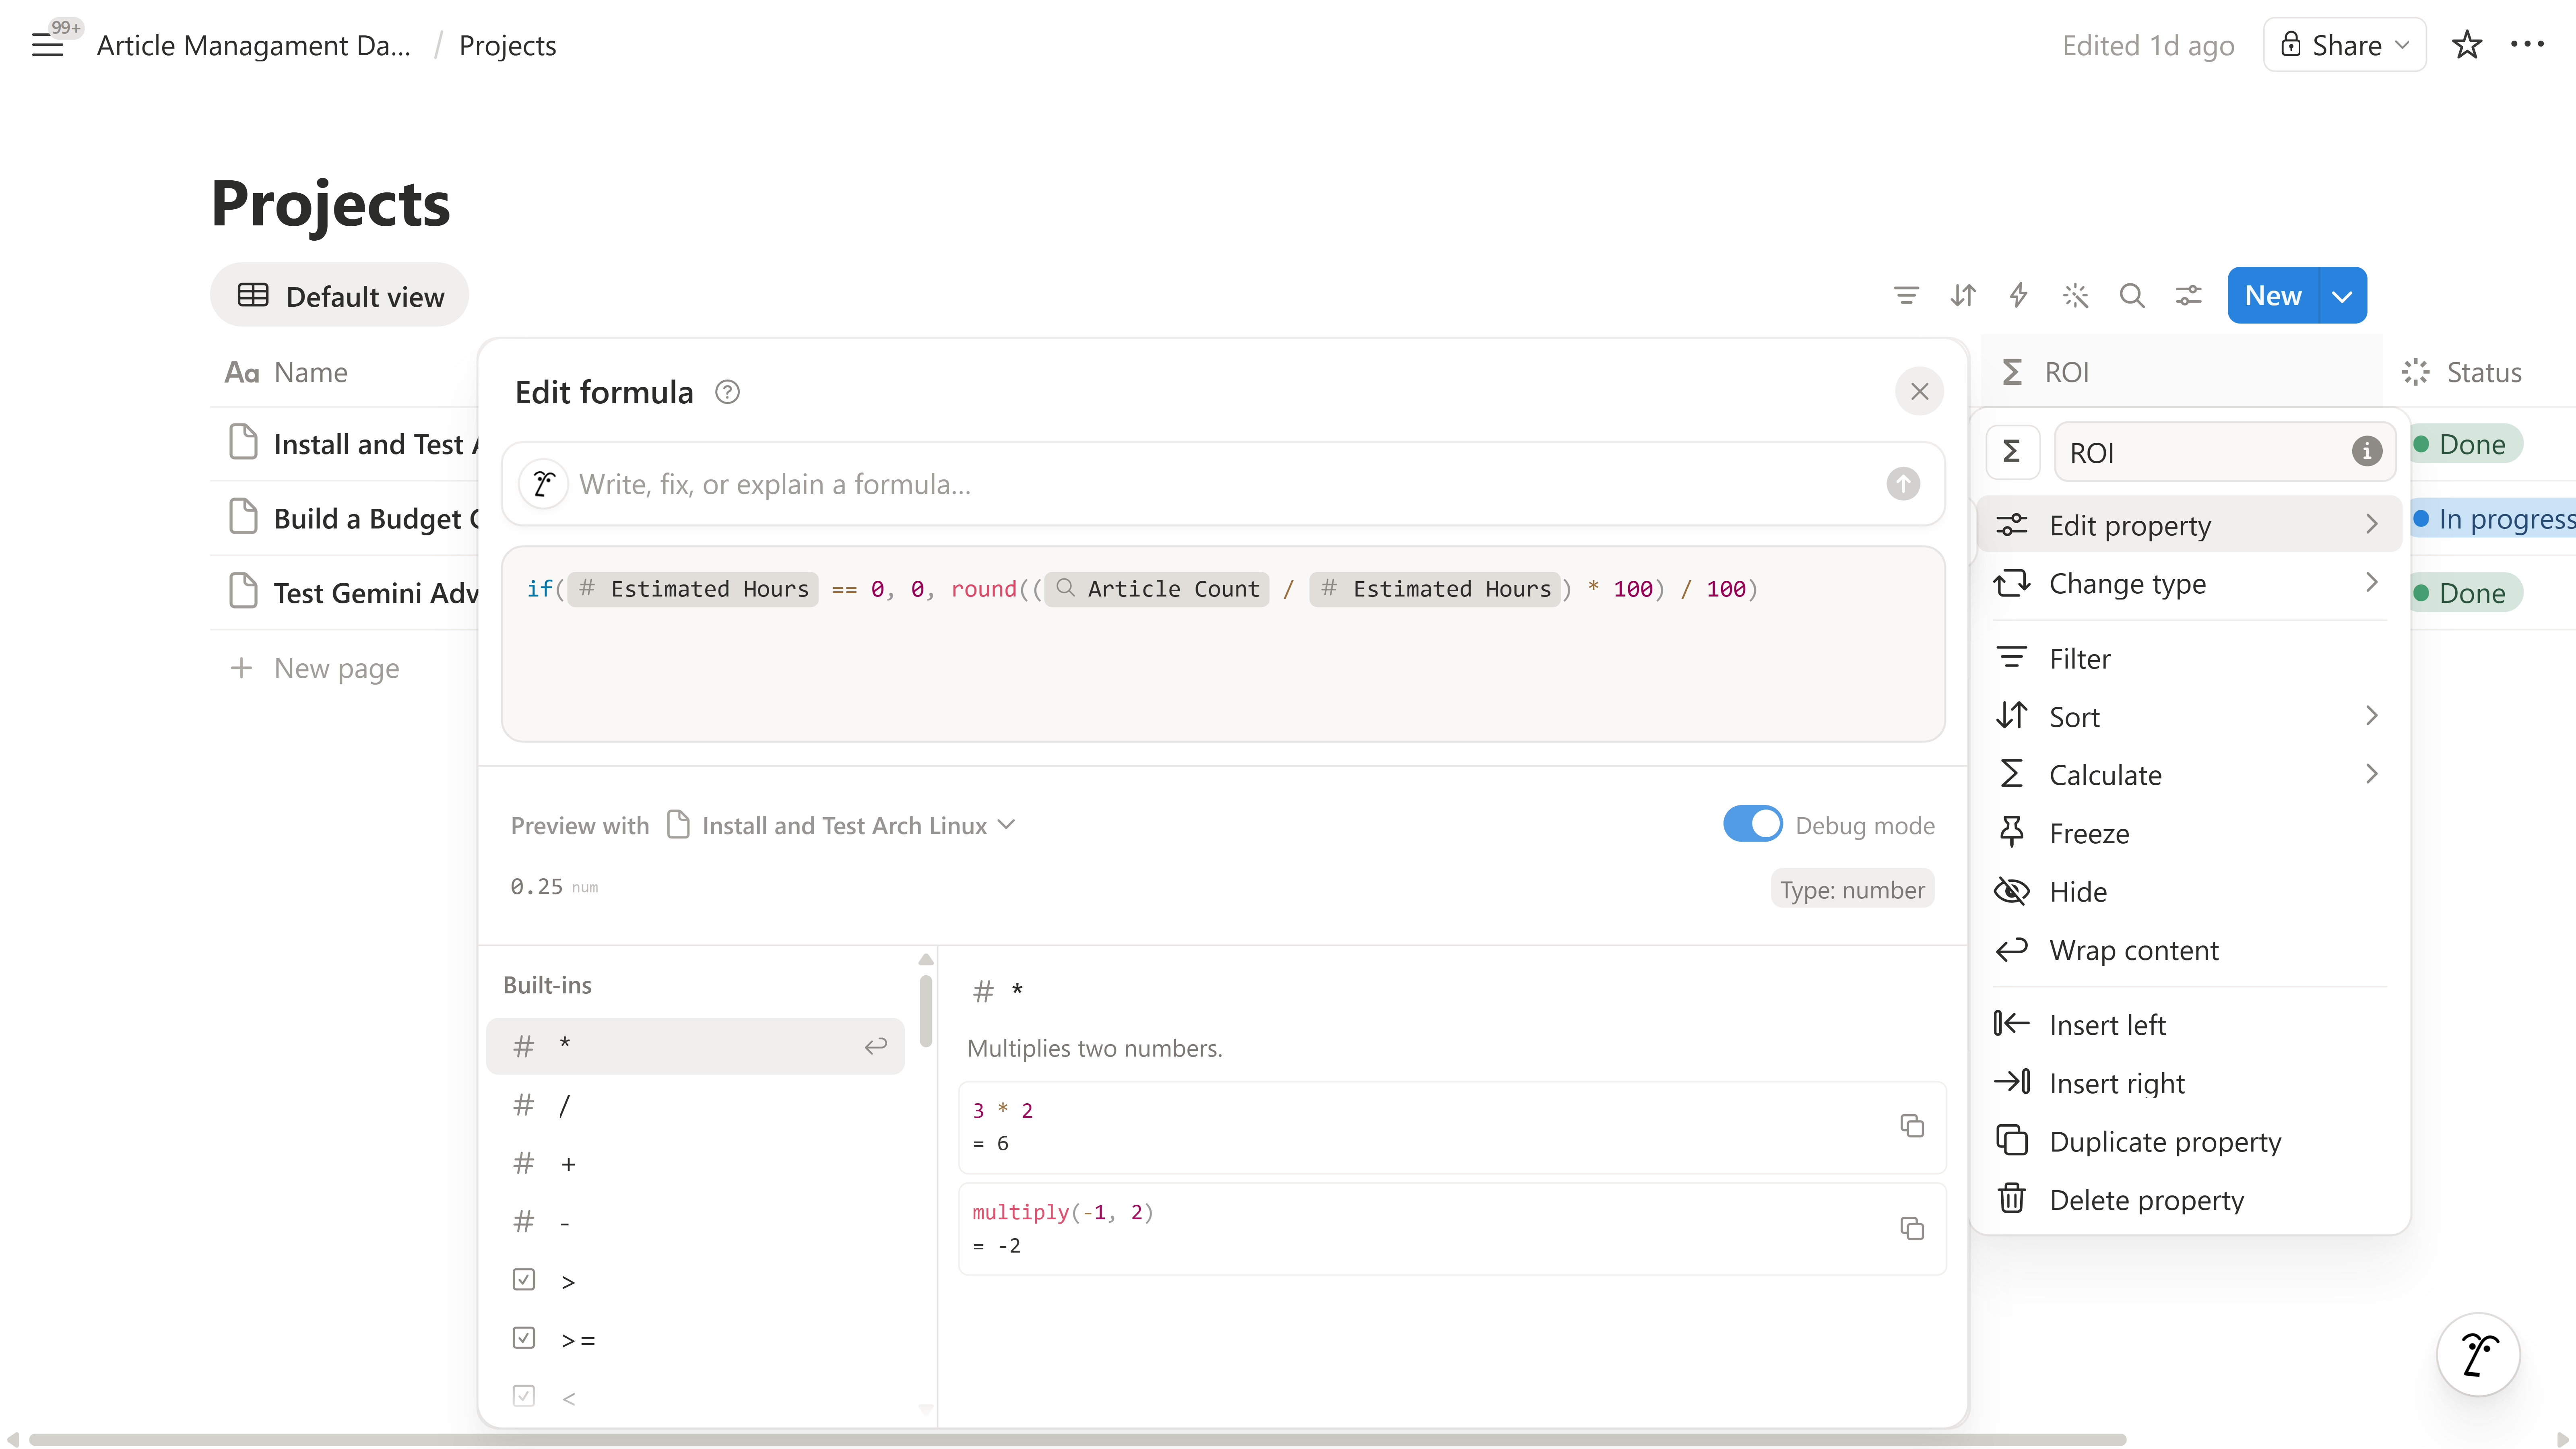Open Share dropdown
This screenshot has width=2576, height=1449.
tap(2344, 45)
